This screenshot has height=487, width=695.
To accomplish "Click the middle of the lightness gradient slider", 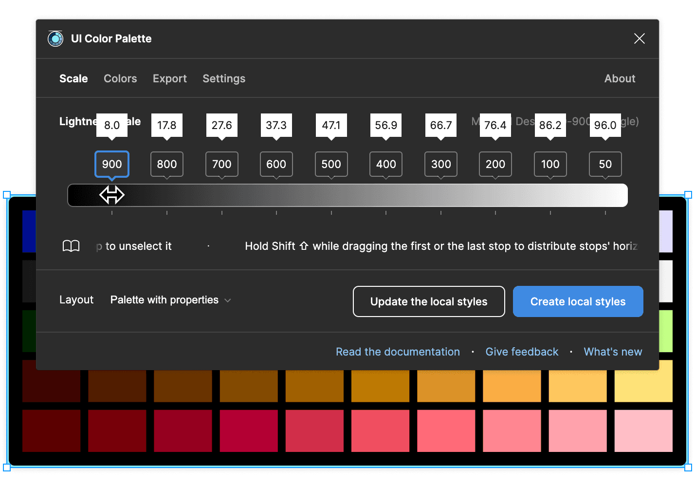I will coord(347,195).
